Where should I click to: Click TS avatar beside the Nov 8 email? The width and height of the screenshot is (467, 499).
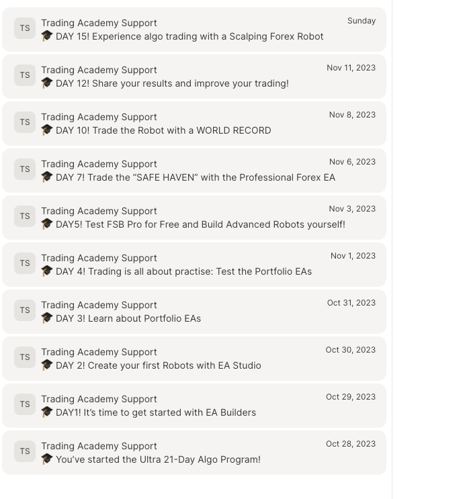[25, 122]
